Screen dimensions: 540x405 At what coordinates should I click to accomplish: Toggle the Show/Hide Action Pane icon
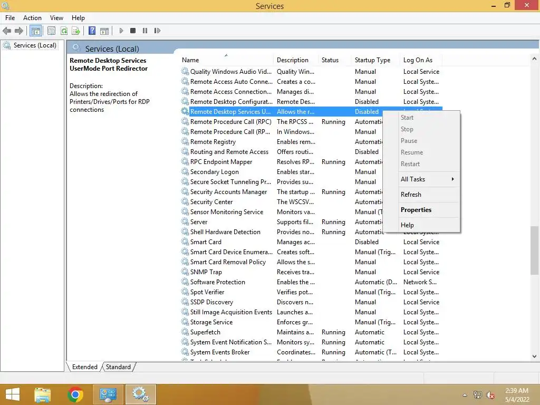tap(104, 31)
